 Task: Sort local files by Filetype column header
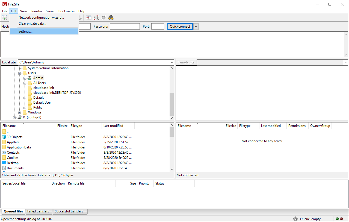[x=85, y=126]
